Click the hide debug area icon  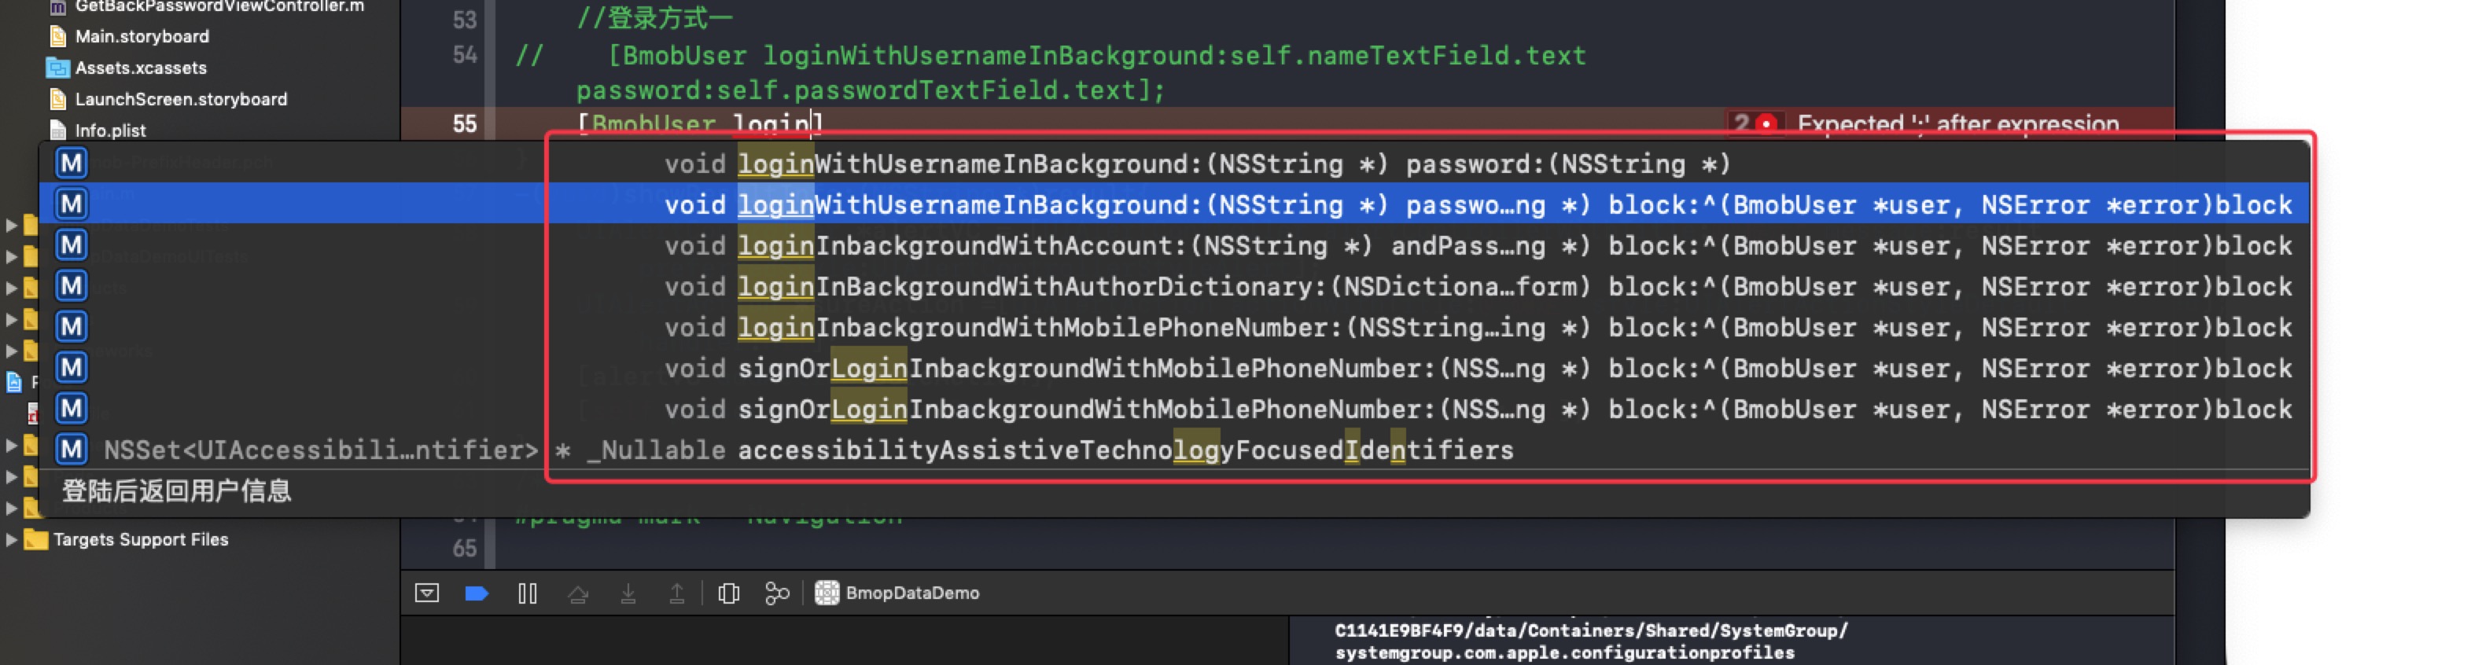[427, 593]
